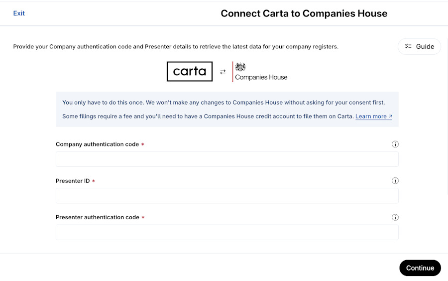Open the Learn more link
Screen dimensions: 448x281
pos(371,116)
